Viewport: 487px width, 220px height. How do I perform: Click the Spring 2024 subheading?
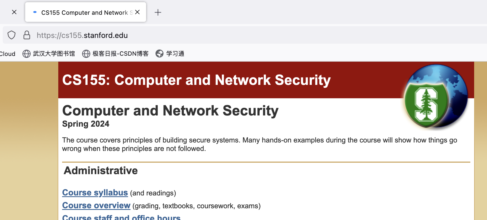click(x=86, y=124)
